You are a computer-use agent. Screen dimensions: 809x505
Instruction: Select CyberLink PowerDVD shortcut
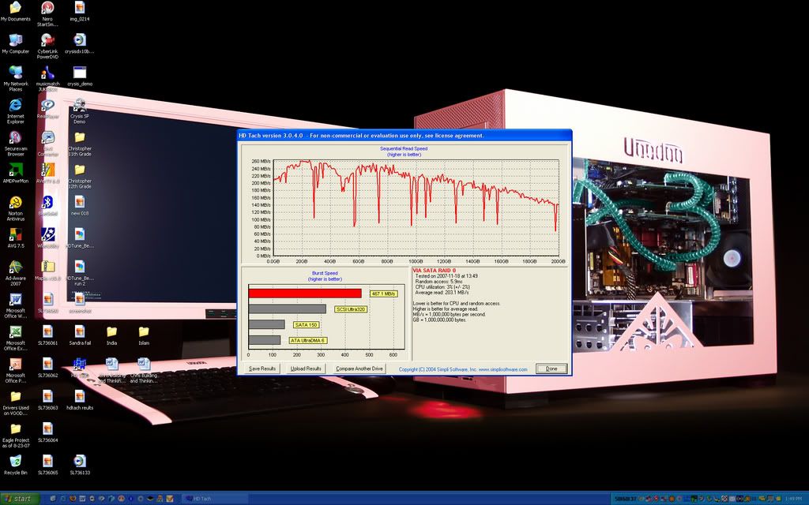(x=47, y=46)
